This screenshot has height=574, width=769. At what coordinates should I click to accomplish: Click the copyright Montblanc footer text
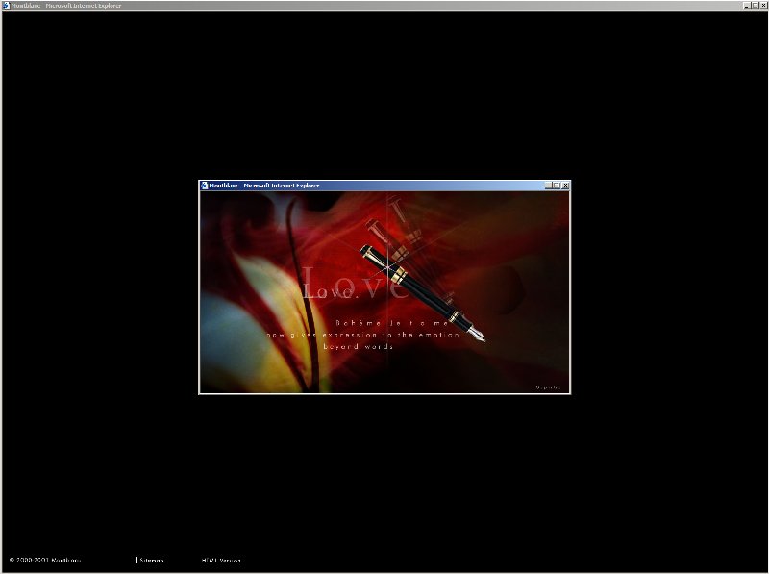[44, 560]
